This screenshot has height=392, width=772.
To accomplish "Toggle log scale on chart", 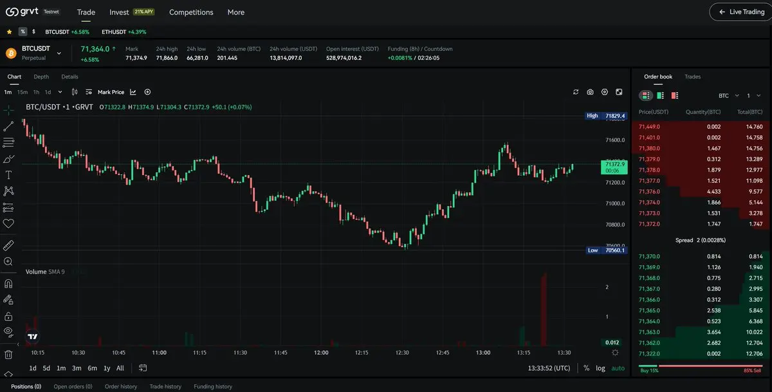I will pos(600,368).
